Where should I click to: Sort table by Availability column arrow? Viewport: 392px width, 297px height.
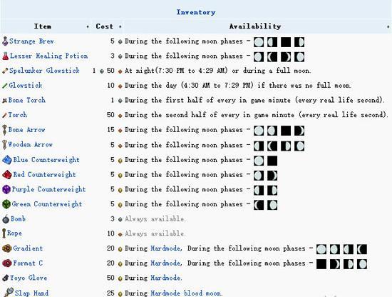[388, 26]
